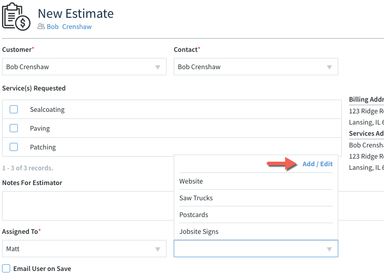Select Website from the dropdown list
This screenshot has width=384, height=274.
(191, 181)
